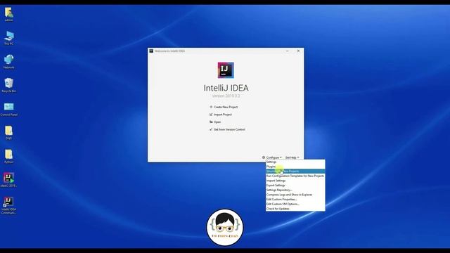The image size is (450, 253).
Task: Choose Export Settings menu entry
Action: point(295,186)
